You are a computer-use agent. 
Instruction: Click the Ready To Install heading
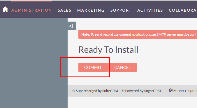(108, 50)
